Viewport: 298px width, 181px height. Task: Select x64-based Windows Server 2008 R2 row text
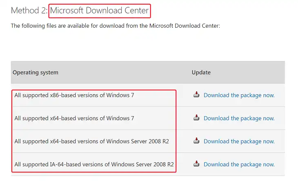coord(91,141)
